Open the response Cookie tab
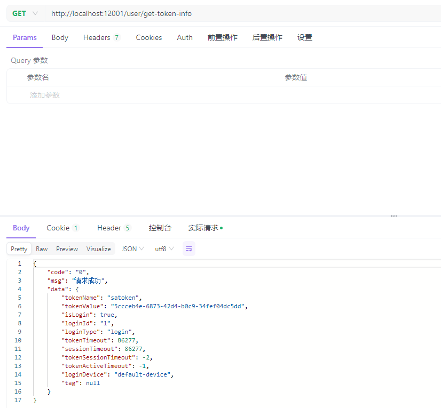This screenshot has width=441, height=408. tap(62, 228)
